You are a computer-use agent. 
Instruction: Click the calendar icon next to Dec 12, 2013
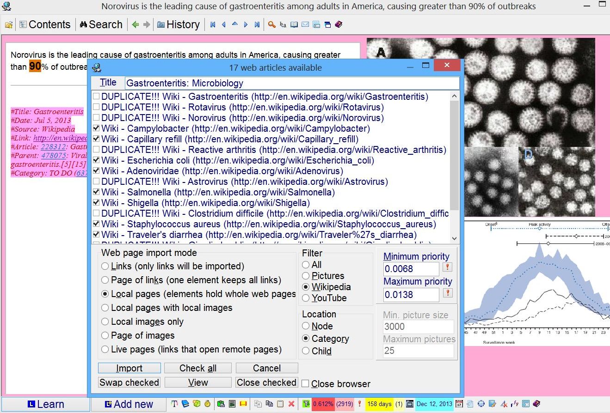click(459, 404)
